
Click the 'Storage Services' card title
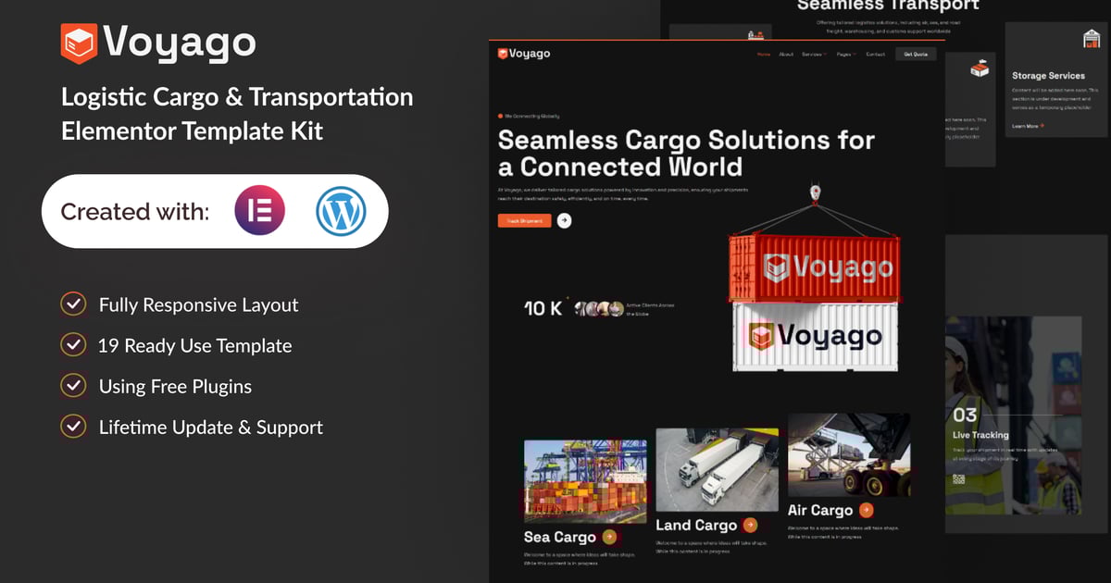(1048, 75)
